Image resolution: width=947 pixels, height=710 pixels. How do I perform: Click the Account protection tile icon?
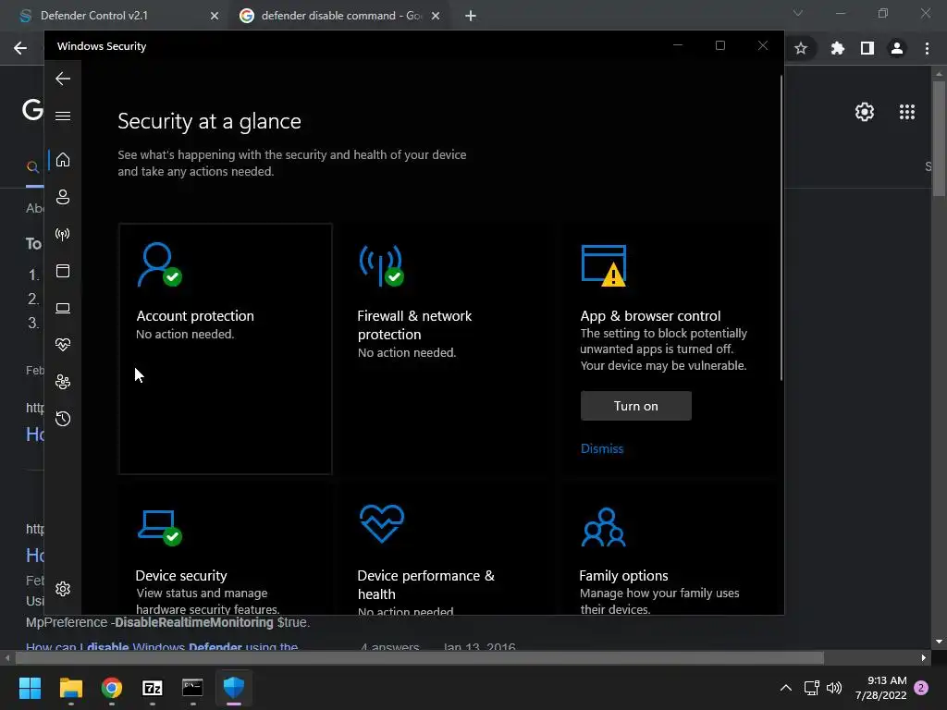pos(159,265)
